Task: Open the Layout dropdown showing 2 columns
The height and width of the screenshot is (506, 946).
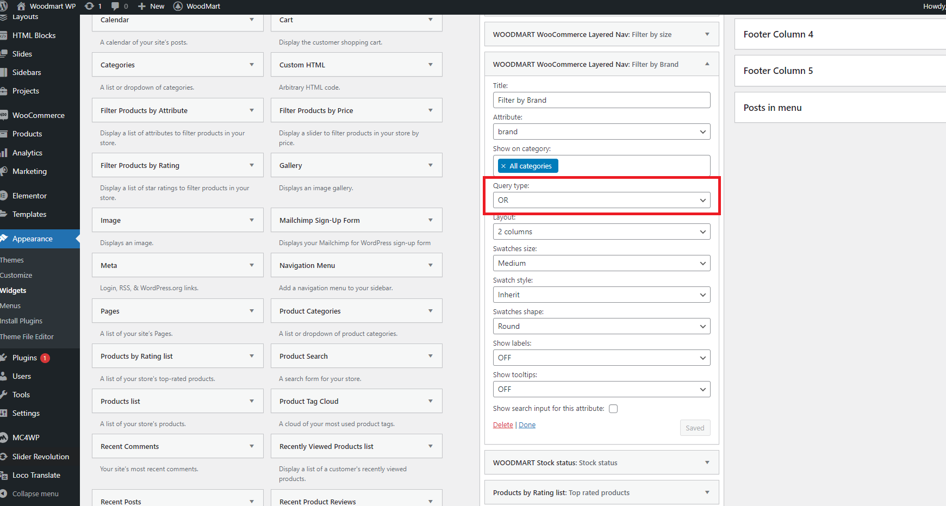Action: point(601,232)
